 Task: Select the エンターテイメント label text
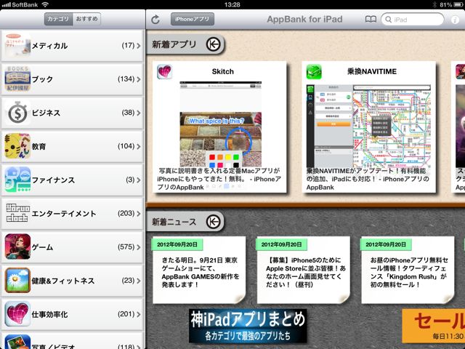coord(64,213)
